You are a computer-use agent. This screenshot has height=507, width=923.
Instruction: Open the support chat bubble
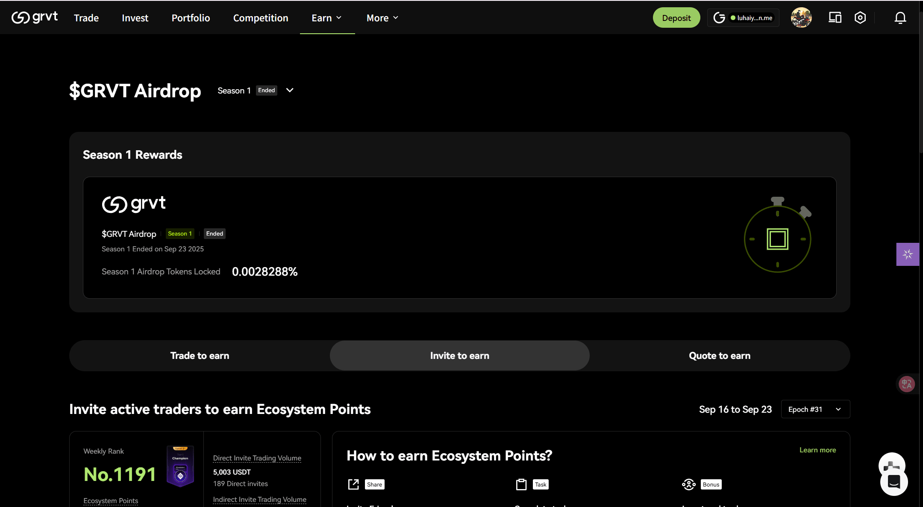[894, 481]
